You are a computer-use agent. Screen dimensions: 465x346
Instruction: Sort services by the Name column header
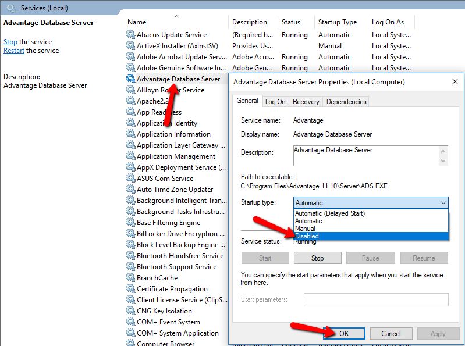[177, 22]
